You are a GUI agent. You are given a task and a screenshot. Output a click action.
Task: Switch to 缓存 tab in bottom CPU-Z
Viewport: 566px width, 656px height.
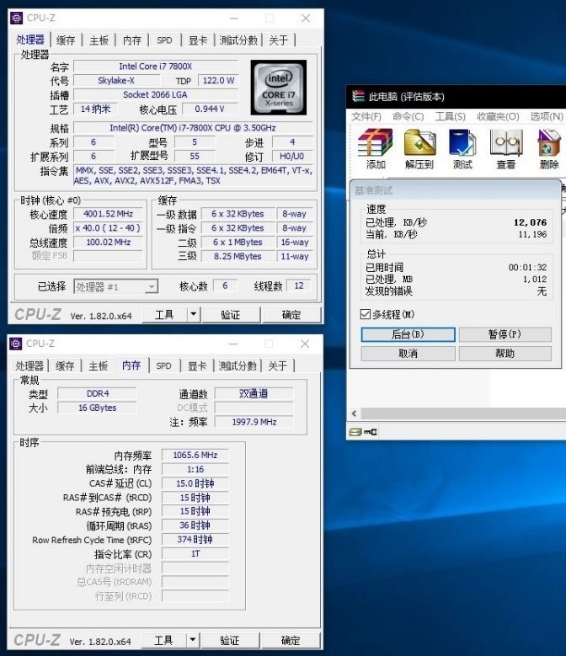65,365
